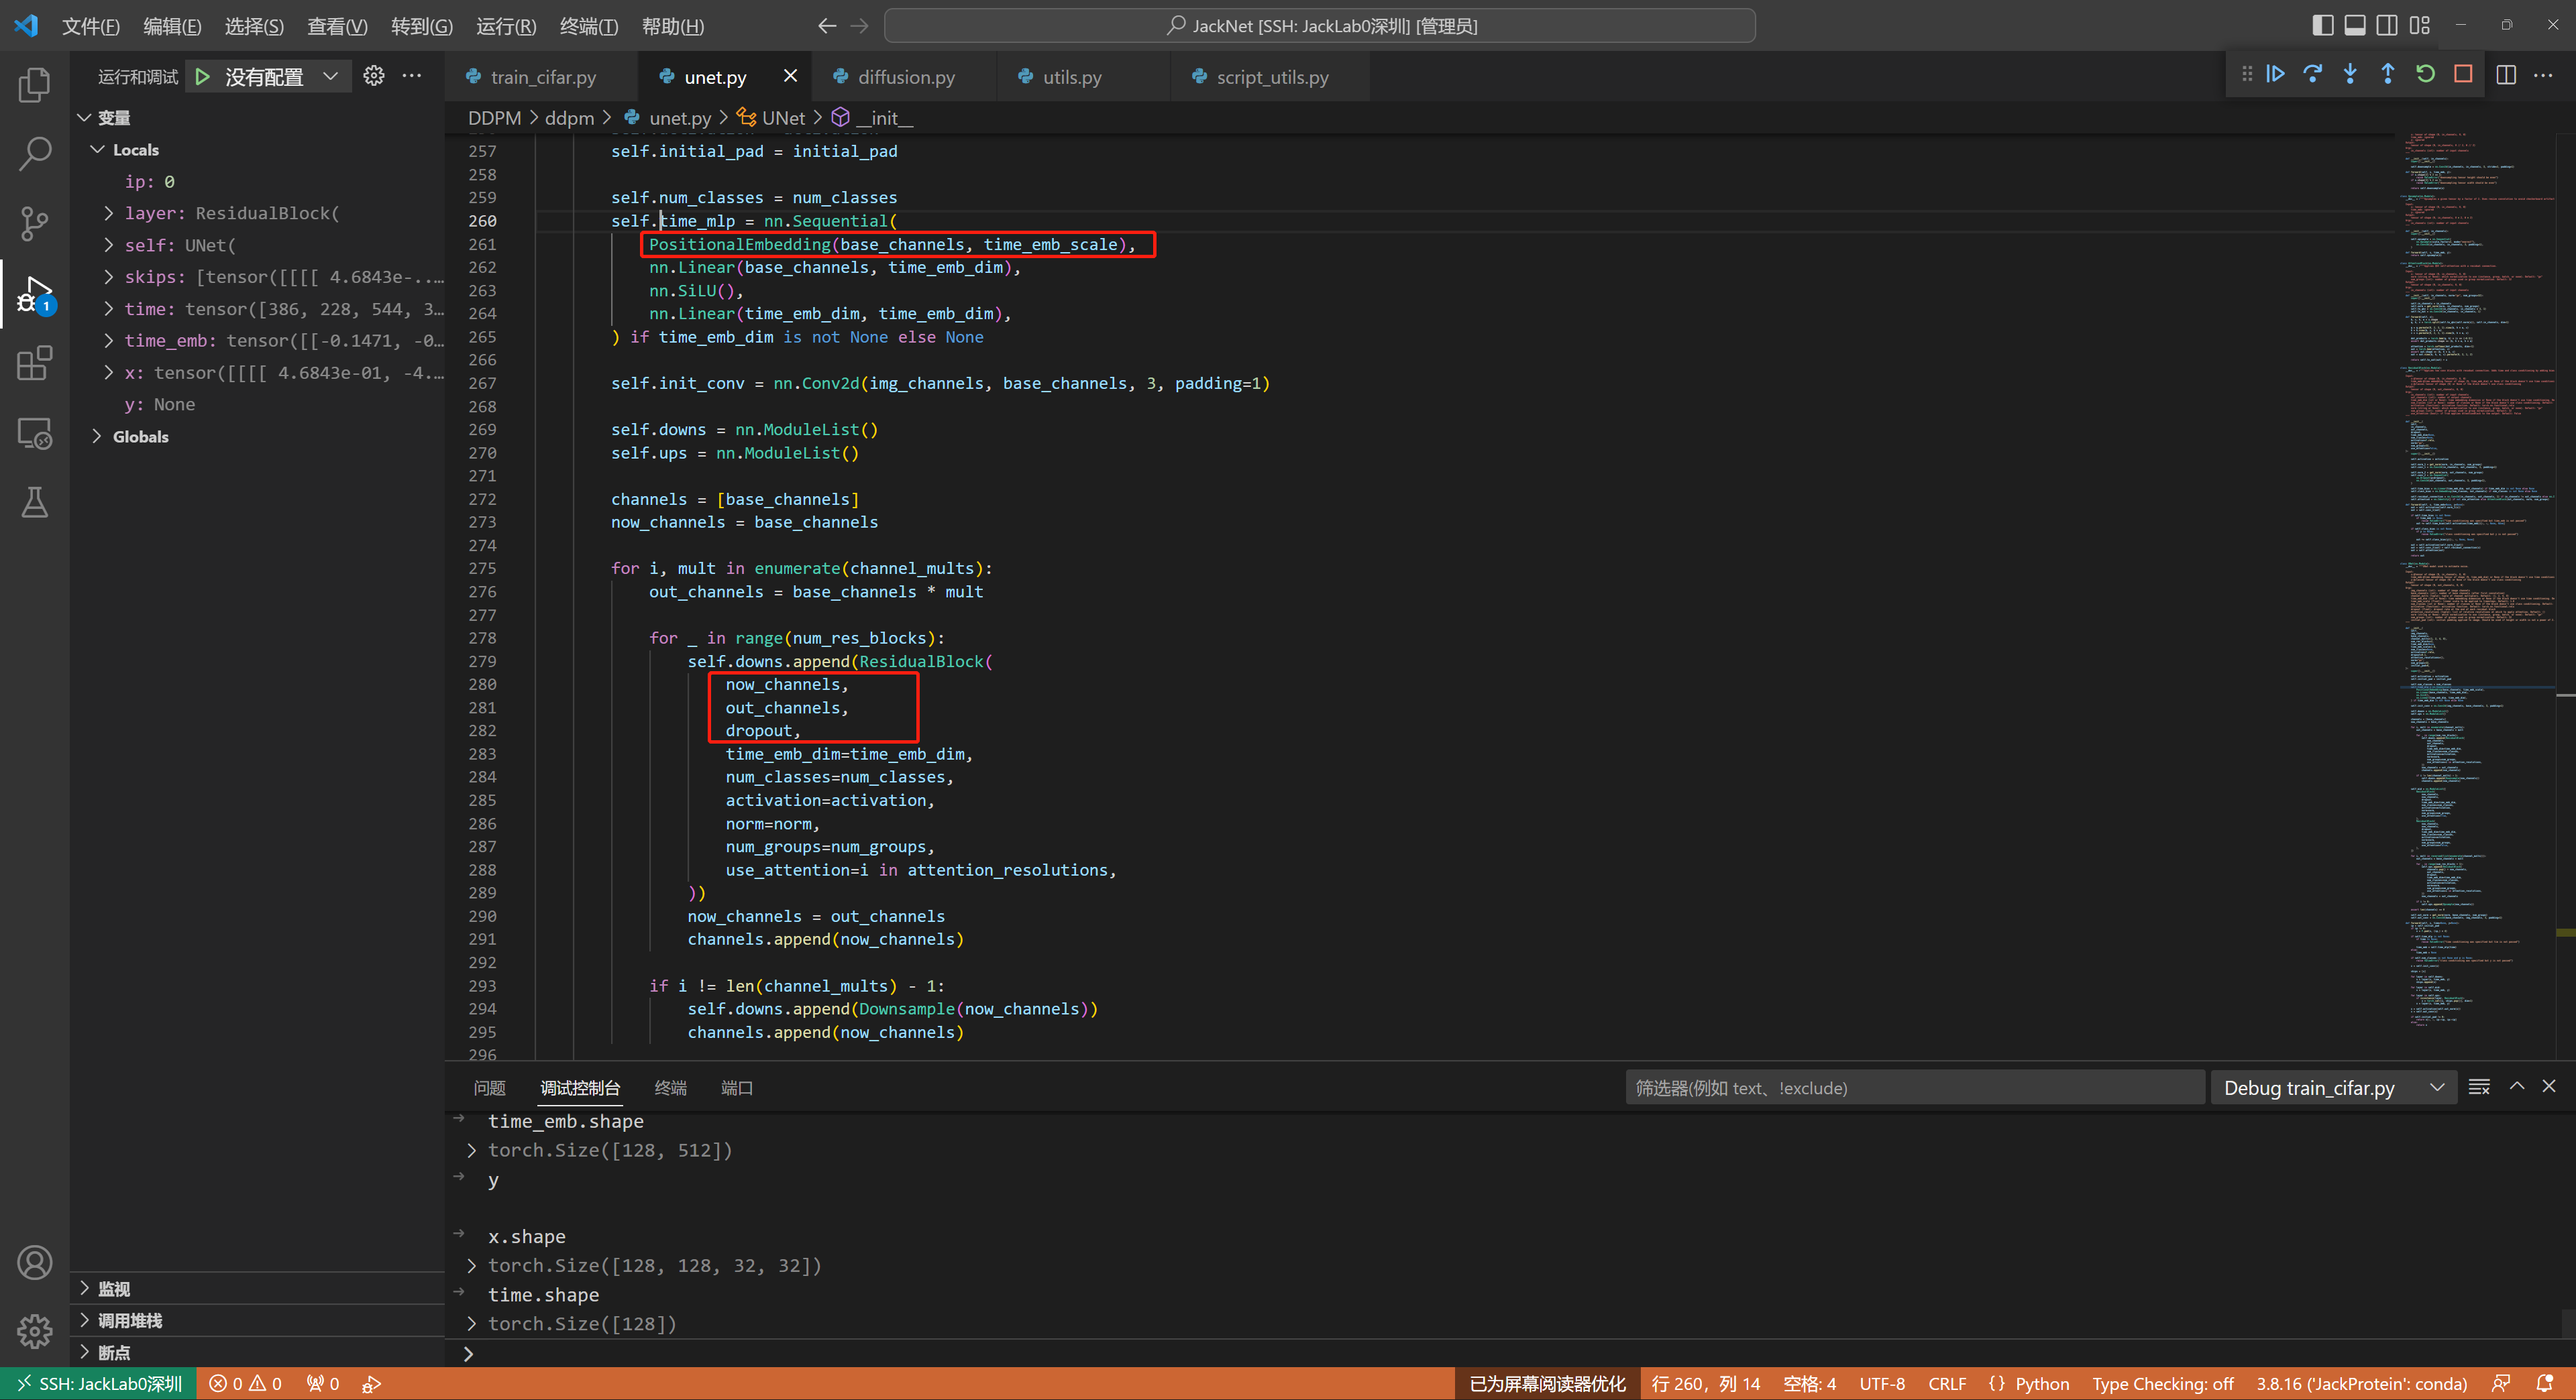This screenshot has height=1400, width=2576.
Task: Open the debug configuration dropdown 没有配置
Action: (x=281, y=76)
